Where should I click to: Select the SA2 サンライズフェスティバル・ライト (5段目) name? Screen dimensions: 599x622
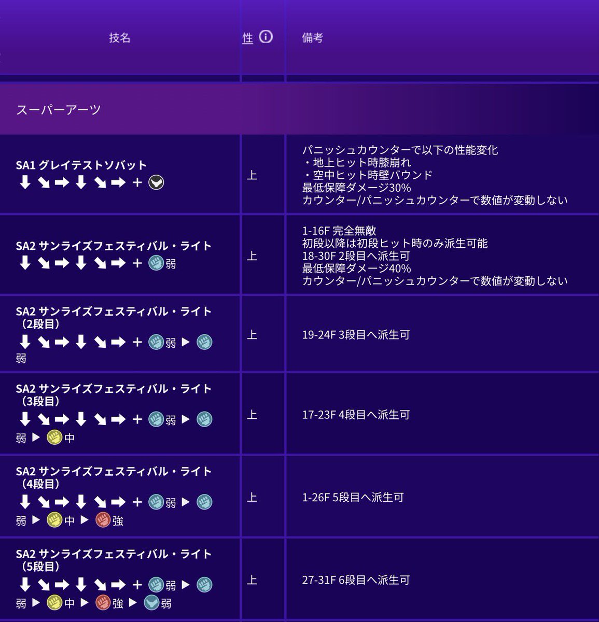tap(114, 560)
